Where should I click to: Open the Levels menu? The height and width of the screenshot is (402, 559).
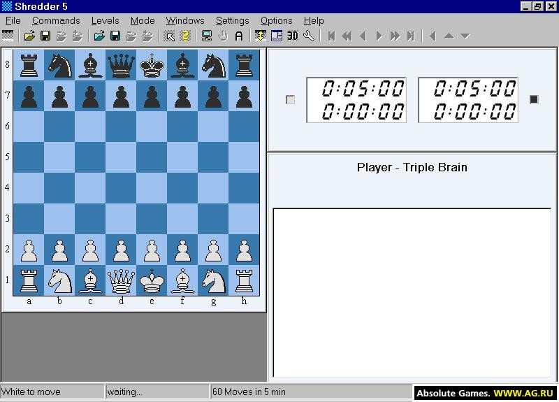[x=106, y=21]
